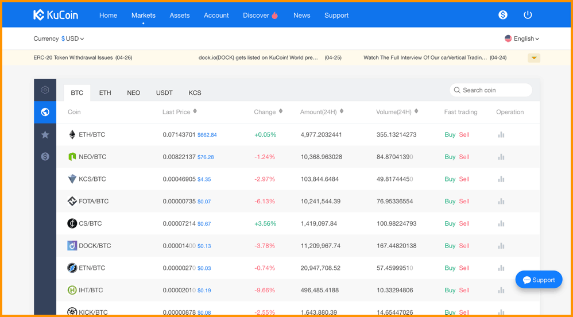Open the chart icon for CS/BTC row
The width and height of the screenshot is (573, 317).
click(x=501, y=223)
